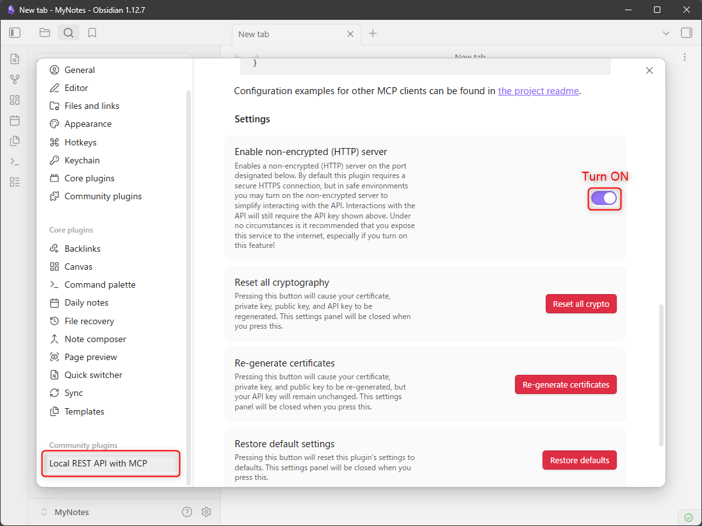The width and height of the screenshot is (702, 526).
Task: Open the MyNotes vault switcher
Action: click(x=65, y=512)
